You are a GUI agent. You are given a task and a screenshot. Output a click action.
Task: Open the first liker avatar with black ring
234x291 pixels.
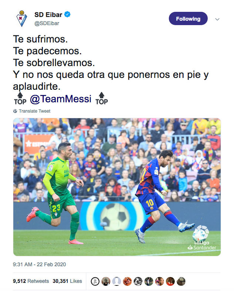click(x=95, y=281)
